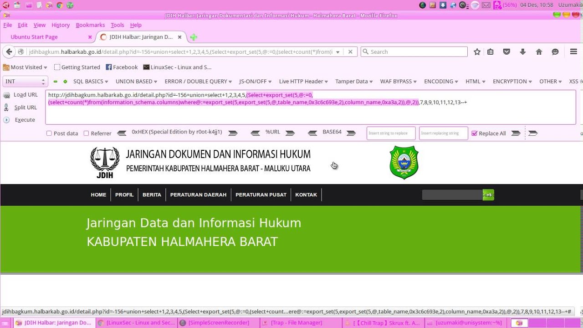This screenshot has height=328, width=583.
Task: Click the left arrow before 0xHEX
Action: pyautogui.click(x=122, y=133)
